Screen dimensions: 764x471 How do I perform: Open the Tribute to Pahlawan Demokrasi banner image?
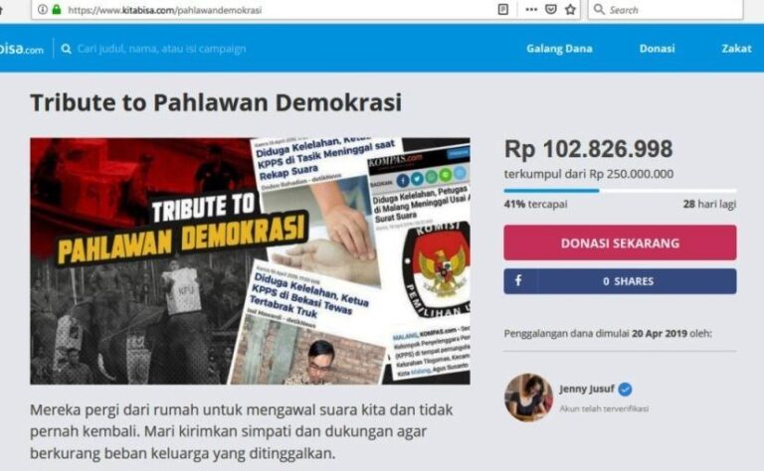tap(250, 261)
